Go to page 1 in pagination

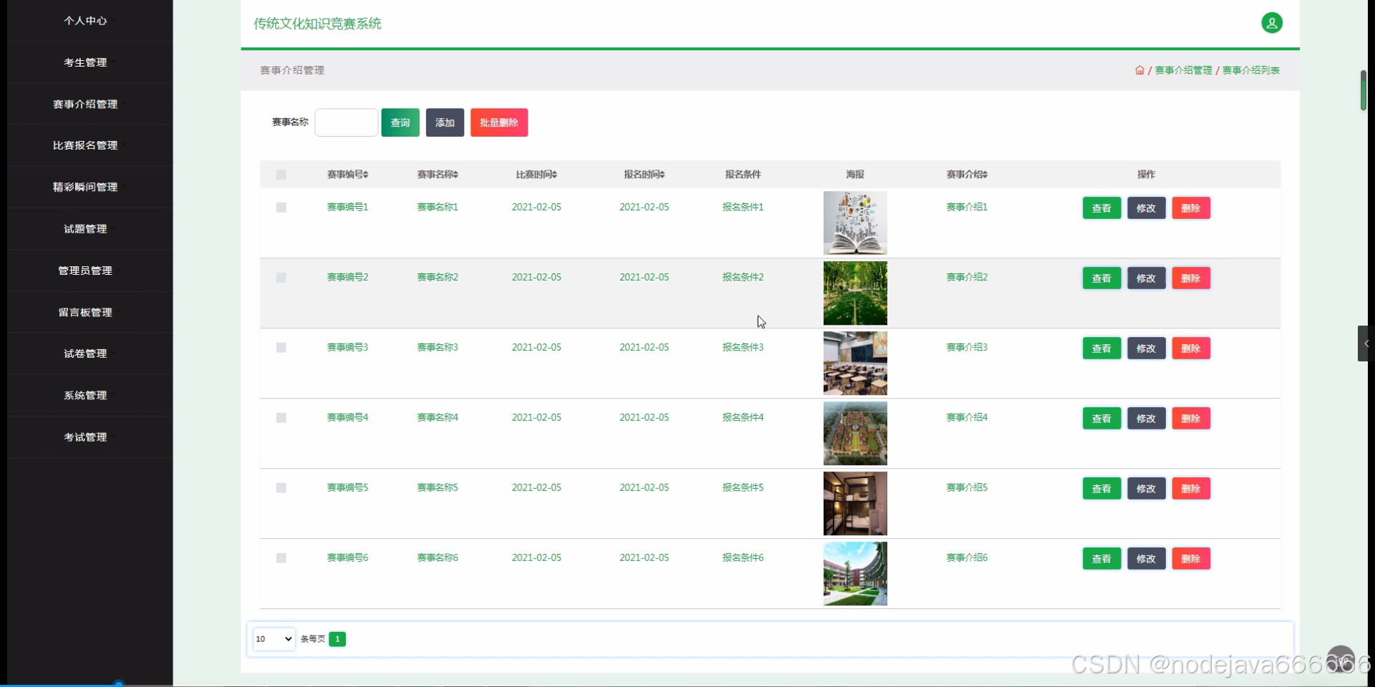(337, 639)
